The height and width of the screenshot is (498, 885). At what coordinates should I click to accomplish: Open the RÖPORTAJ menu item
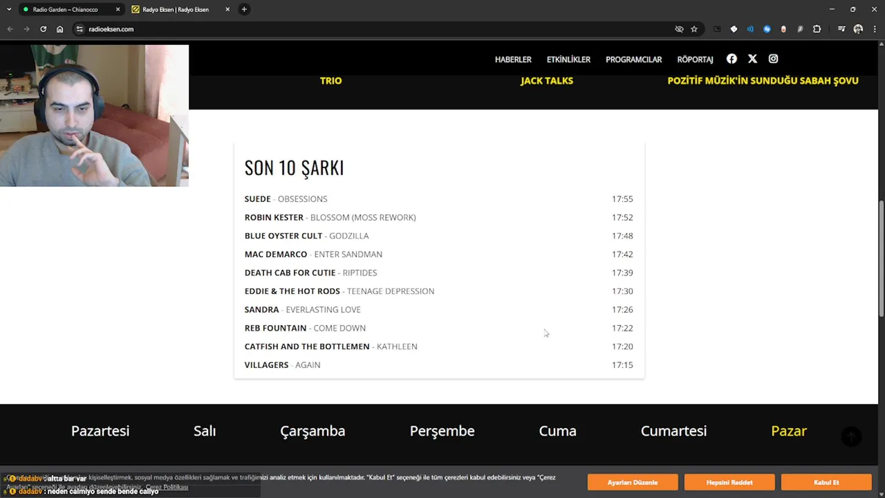tap(695, 59)
